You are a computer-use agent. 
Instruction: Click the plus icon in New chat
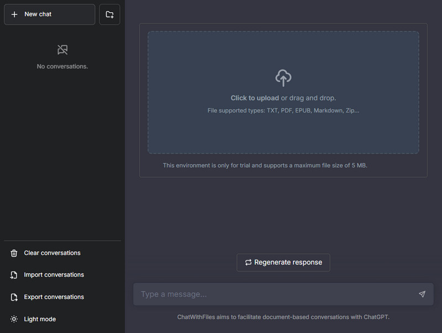(14, 14)
